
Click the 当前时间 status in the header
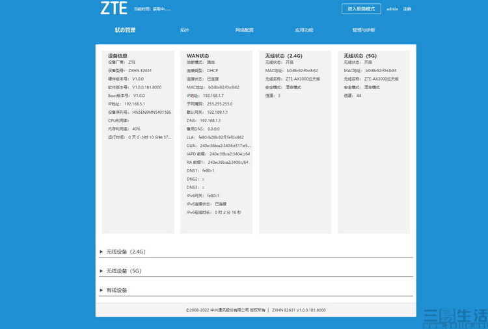coord(152,9)
